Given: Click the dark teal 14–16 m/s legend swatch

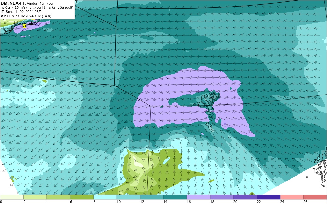Looking at the screenshot, I should (175, 197).
